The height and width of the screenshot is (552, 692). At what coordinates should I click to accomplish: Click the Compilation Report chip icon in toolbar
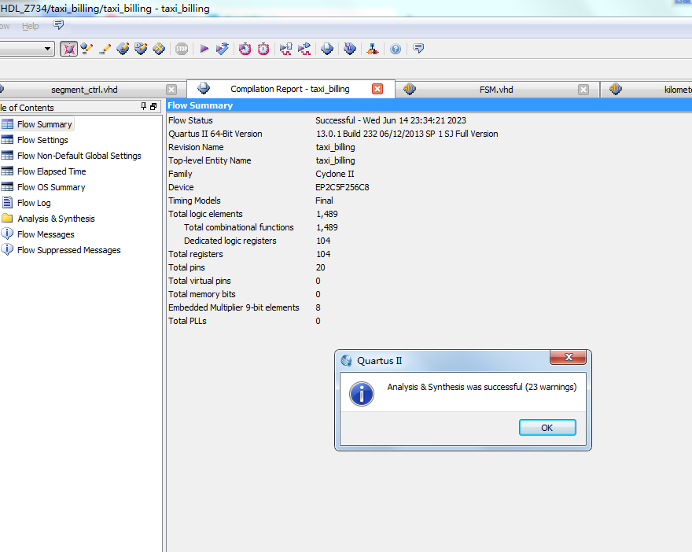[x=328, y=49]
